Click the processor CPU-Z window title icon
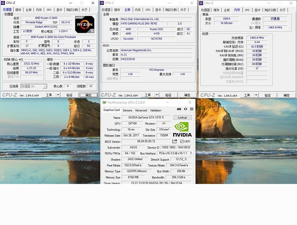 tap(3, 3)
